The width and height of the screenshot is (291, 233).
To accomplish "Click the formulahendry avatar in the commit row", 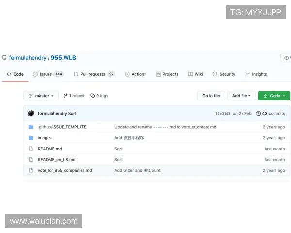I will [31, 113].
